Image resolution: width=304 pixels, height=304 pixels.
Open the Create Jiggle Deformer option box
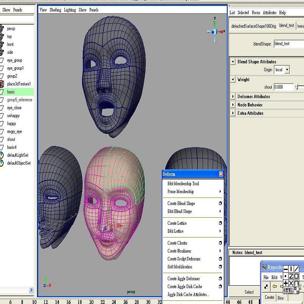point(220,279)
